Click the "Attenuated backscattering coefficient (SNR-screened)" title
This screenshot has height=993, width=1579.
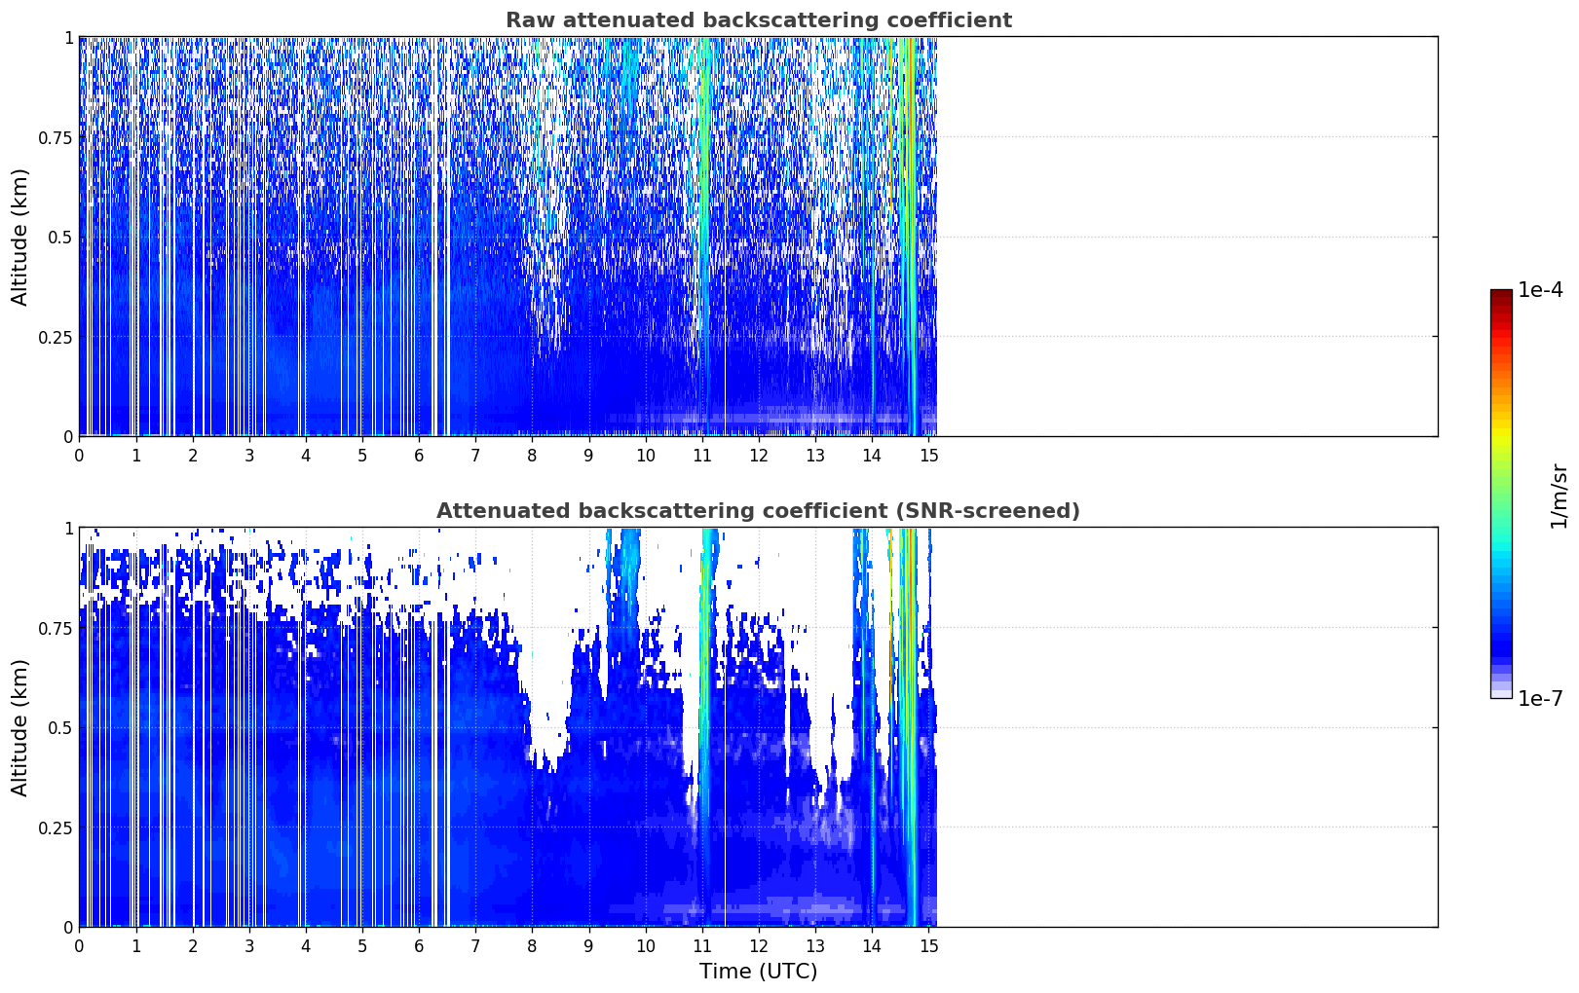(758, 511)
